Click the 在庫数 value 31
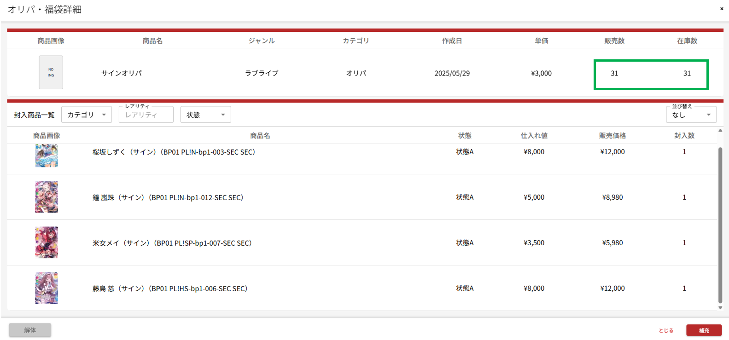This screenshot has height=340, width=729. pyautogui.click(x=687, y=73)
